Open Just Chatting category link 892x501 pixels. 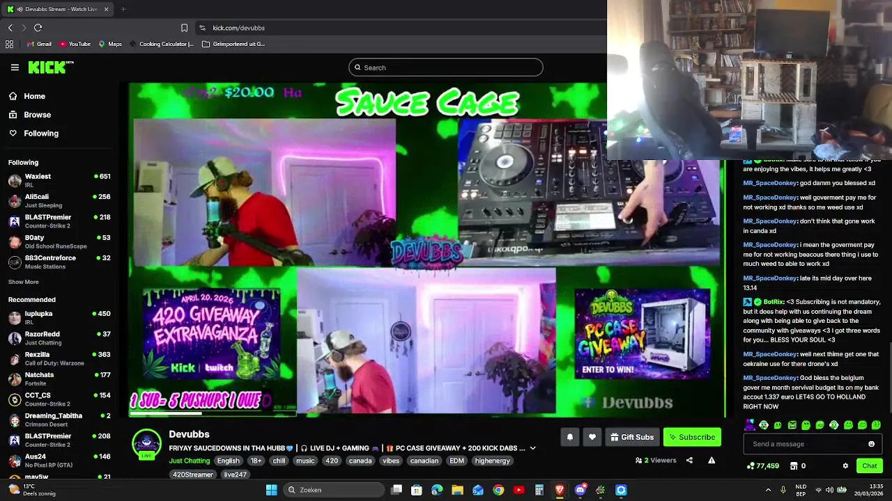pos(189,461)
